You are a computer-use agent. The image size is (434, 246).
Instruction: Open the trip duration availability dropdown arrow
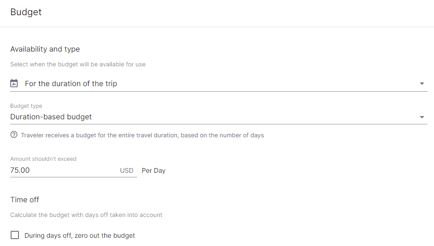coord(422,83)
